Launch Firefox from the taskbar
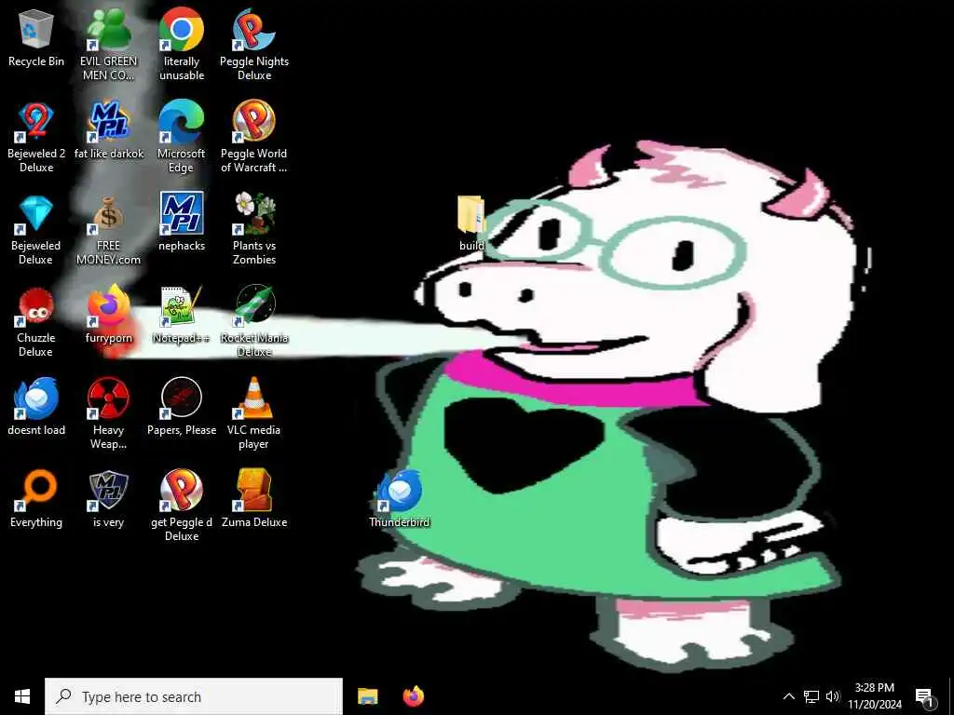The height and width of the screenshot is (715, 954). (x=414, y=696)
